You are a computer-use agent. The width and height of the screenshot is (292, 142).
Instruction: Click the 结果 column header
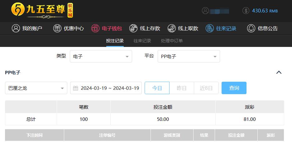(204, 135)
